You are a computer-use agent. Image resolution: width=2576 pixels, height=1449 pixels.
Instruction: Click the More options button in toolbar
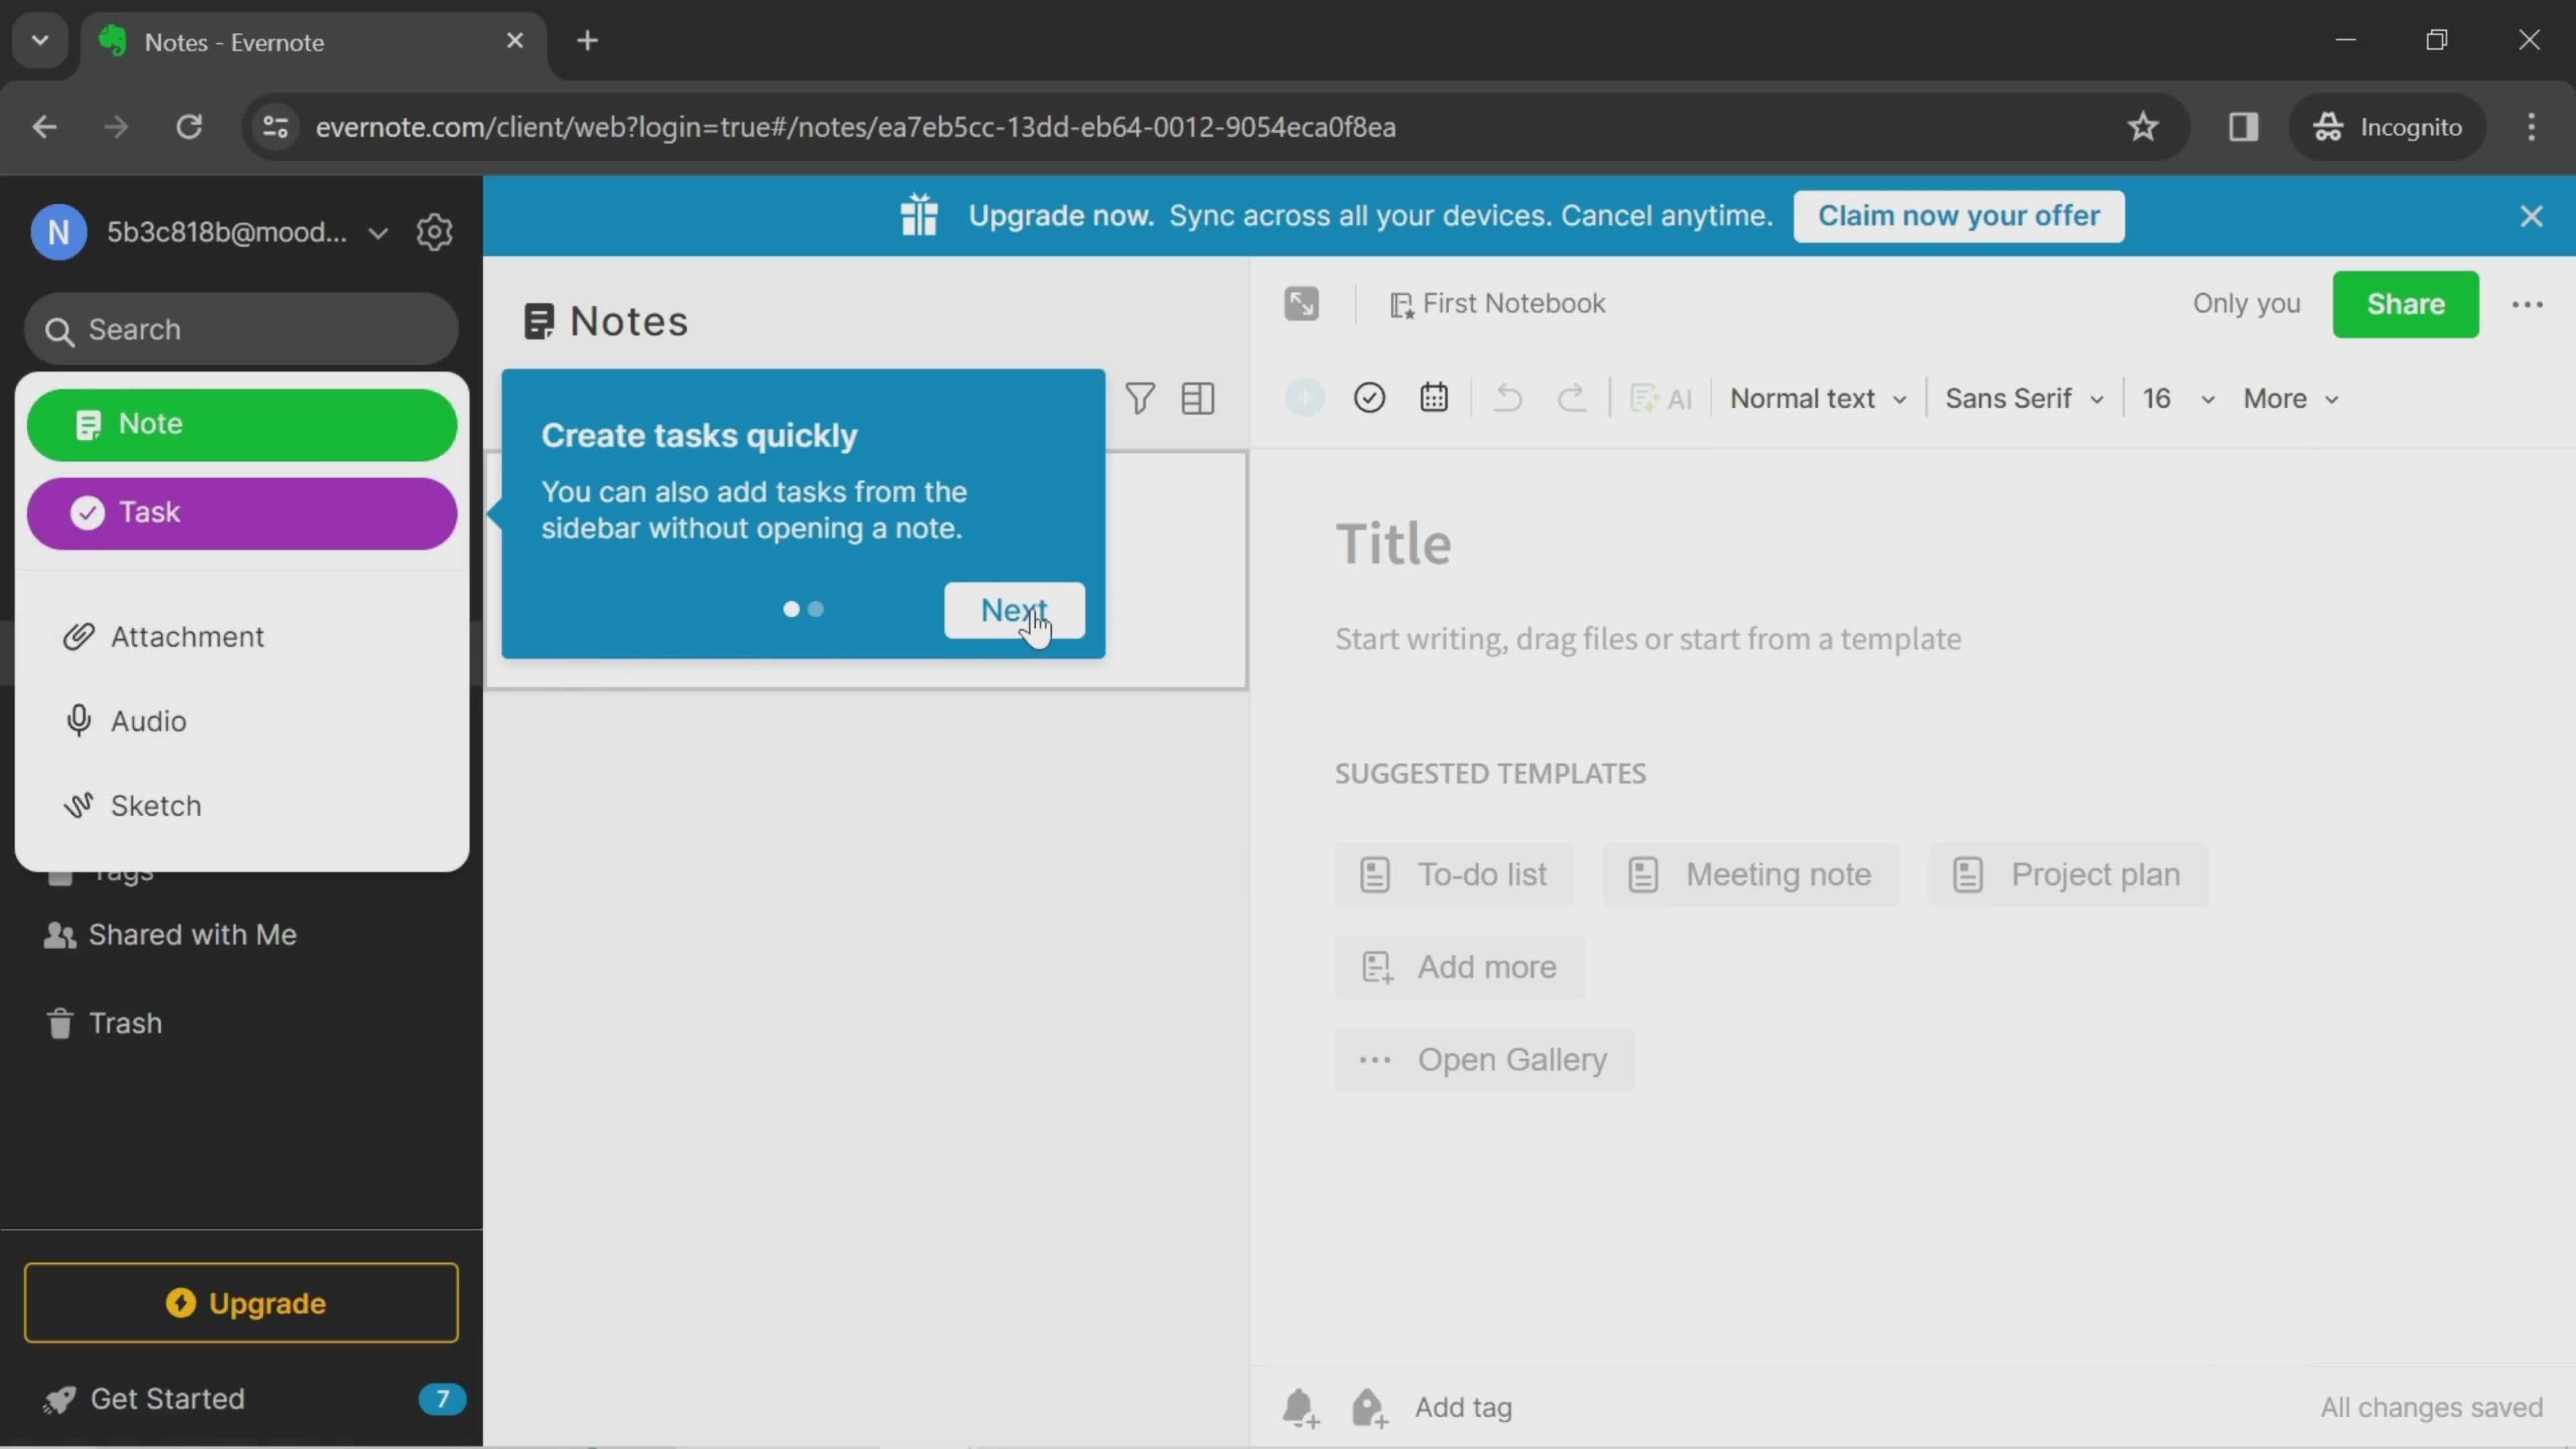coord(2288,398)
